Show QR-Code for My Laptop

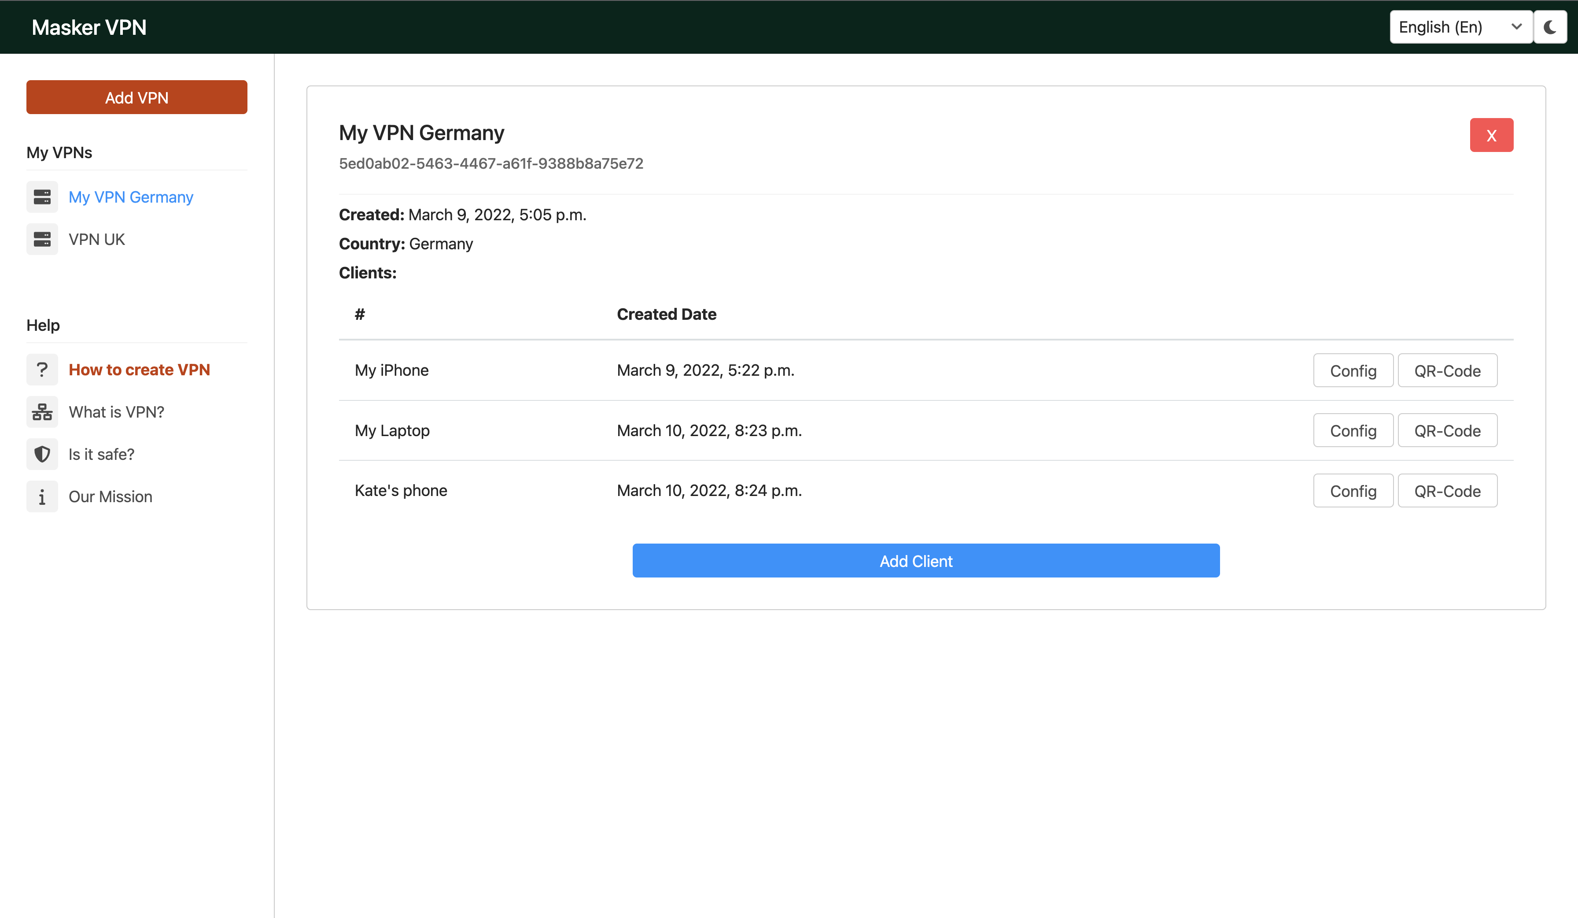1447,430
